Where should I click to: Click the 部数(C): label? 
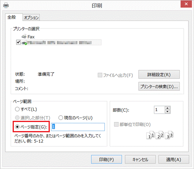click(121, 110)
